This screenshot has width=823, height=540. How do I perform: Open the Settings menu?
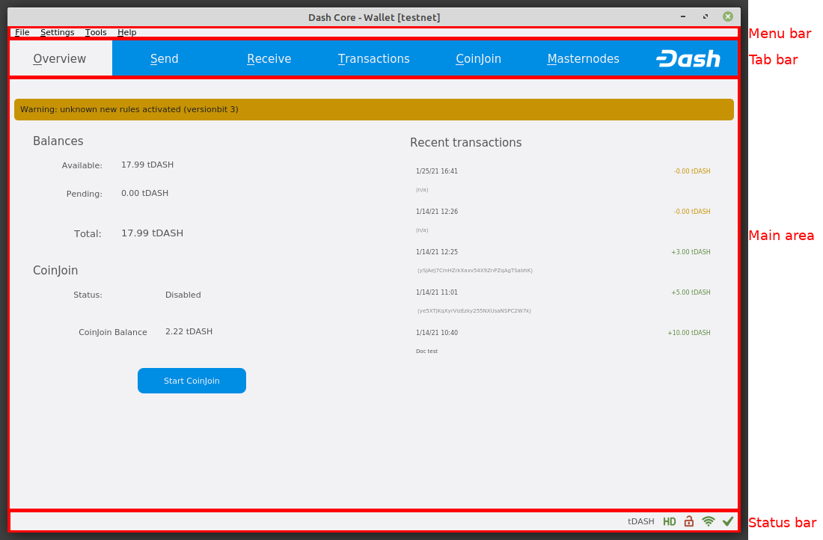(x=57, y=32)
